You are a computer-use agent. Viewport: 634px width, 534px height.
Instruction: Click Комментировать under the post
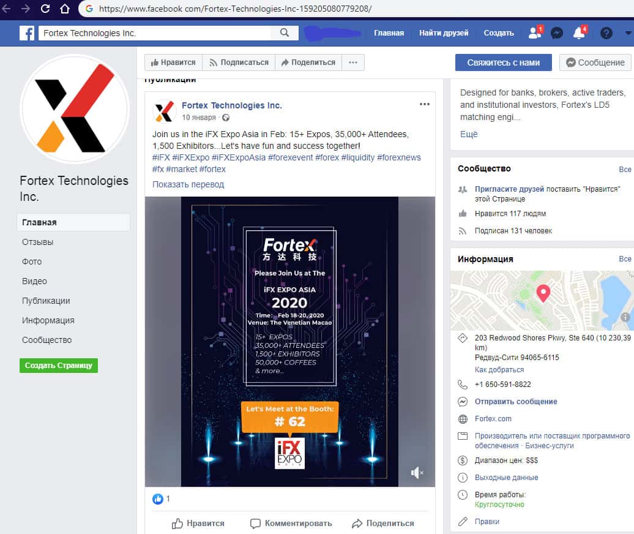pyautogui.click(x=291, y=524)
